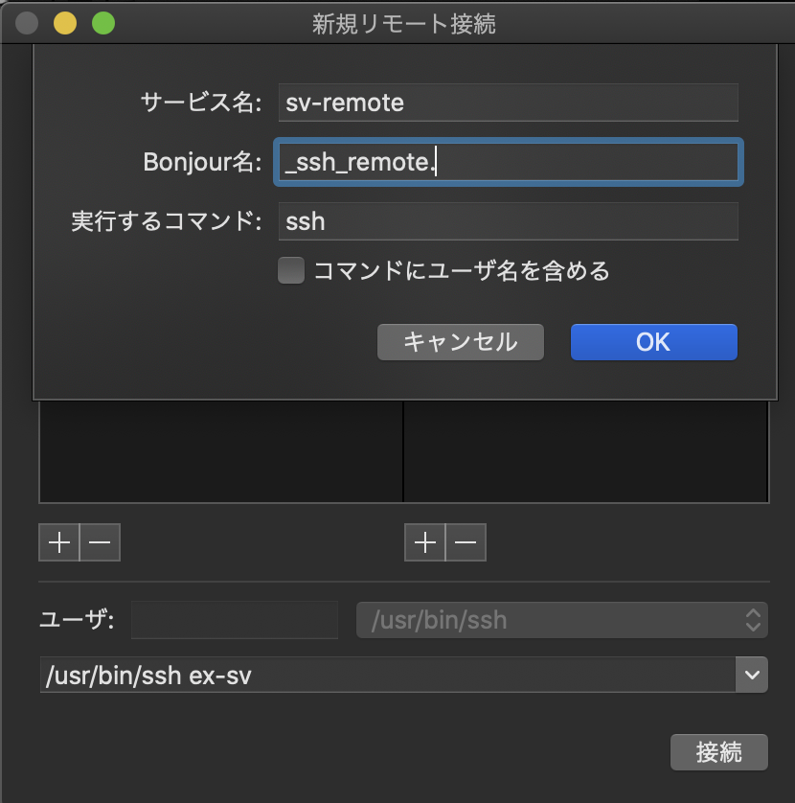Viewport: 795px width, 803px height.
Task: Click the Bonjour名 field showing _ssh_remote
Action: click(x=508, y=162)
